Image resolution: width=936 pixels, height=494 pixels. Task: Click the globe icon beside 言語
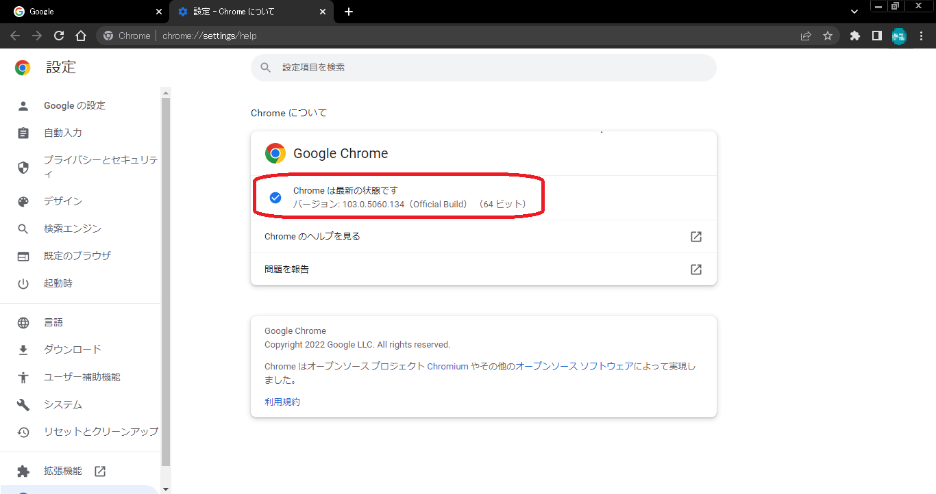[23, 323]
